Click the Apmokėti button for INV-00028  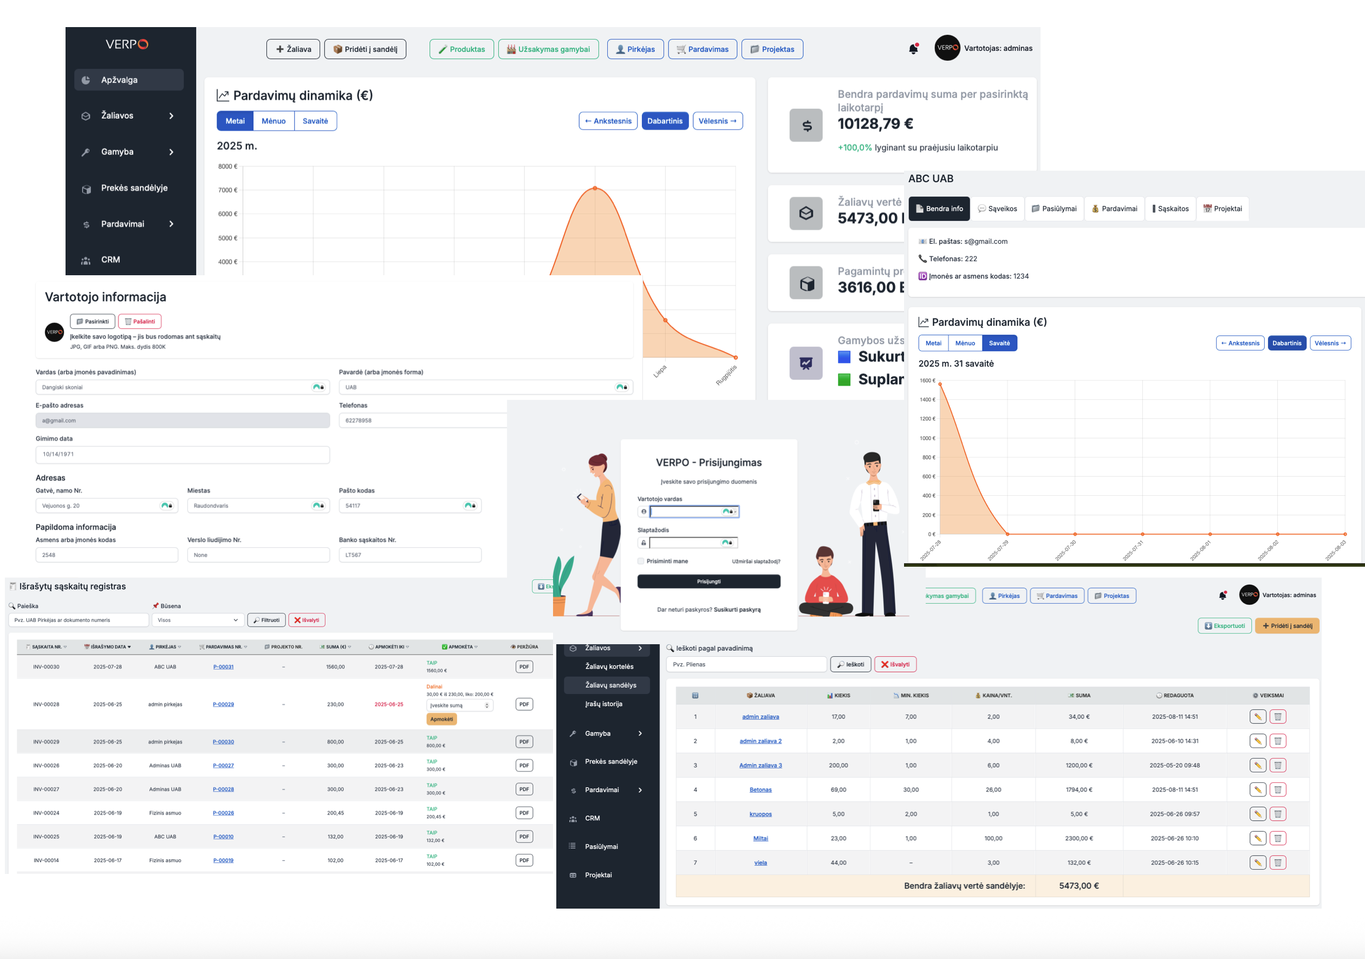(x=441, y=720)
